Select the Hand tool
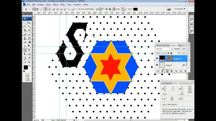Image resolution: width=216 pixels, height=121 pixels. tap(25, 62)
